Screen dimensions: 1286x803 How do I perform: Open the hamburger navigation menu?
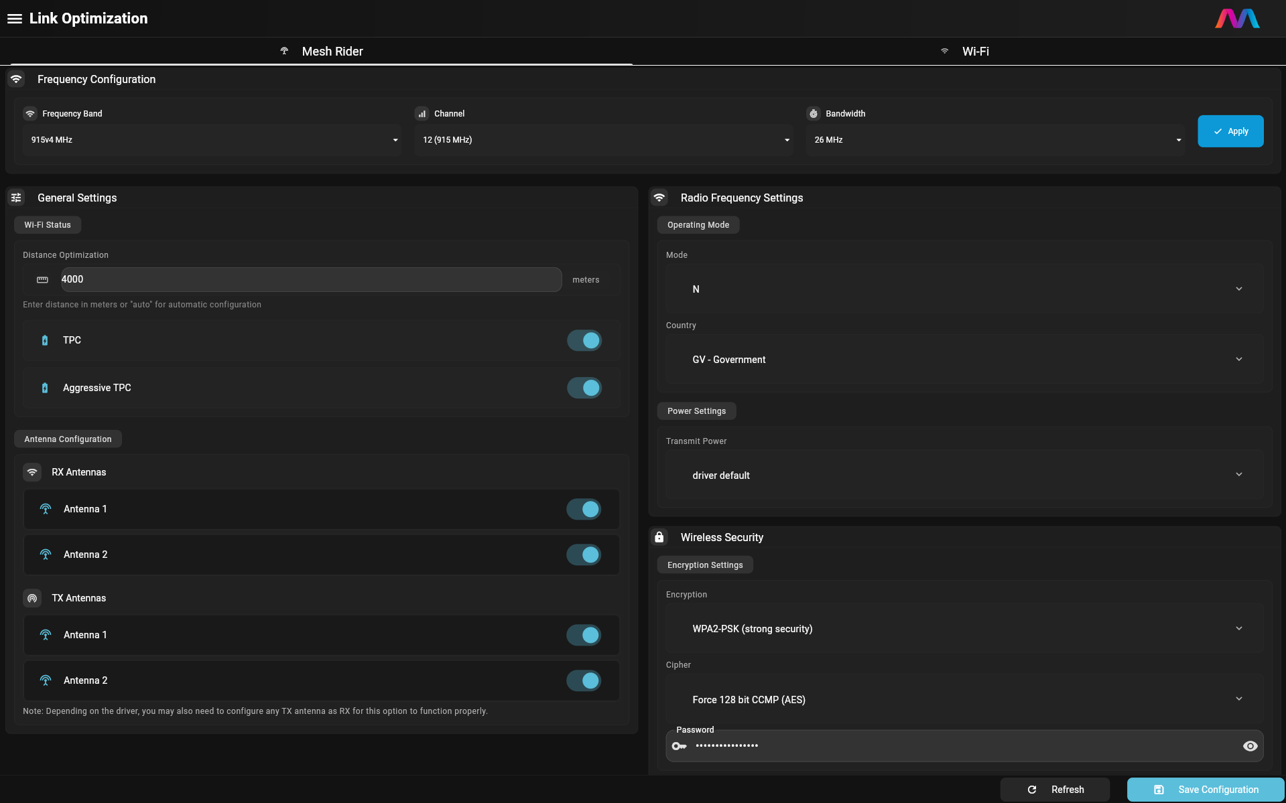tap(15, 19)
